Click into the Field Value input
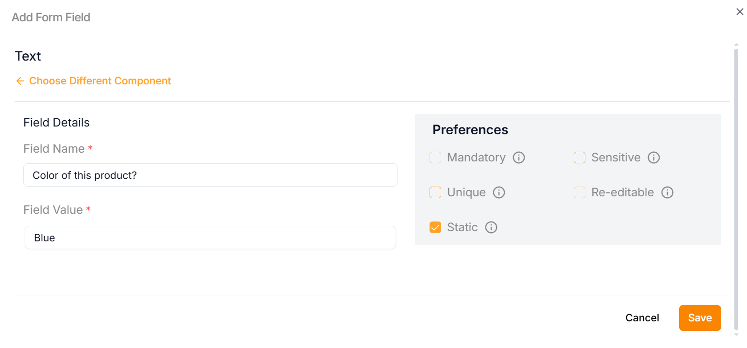This screenshot has height=348, width=747. (x=210, y=238)
